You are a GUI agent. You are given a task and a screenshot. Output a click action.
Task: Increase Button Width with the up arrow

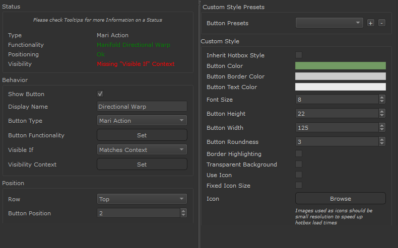click(382, 125)
